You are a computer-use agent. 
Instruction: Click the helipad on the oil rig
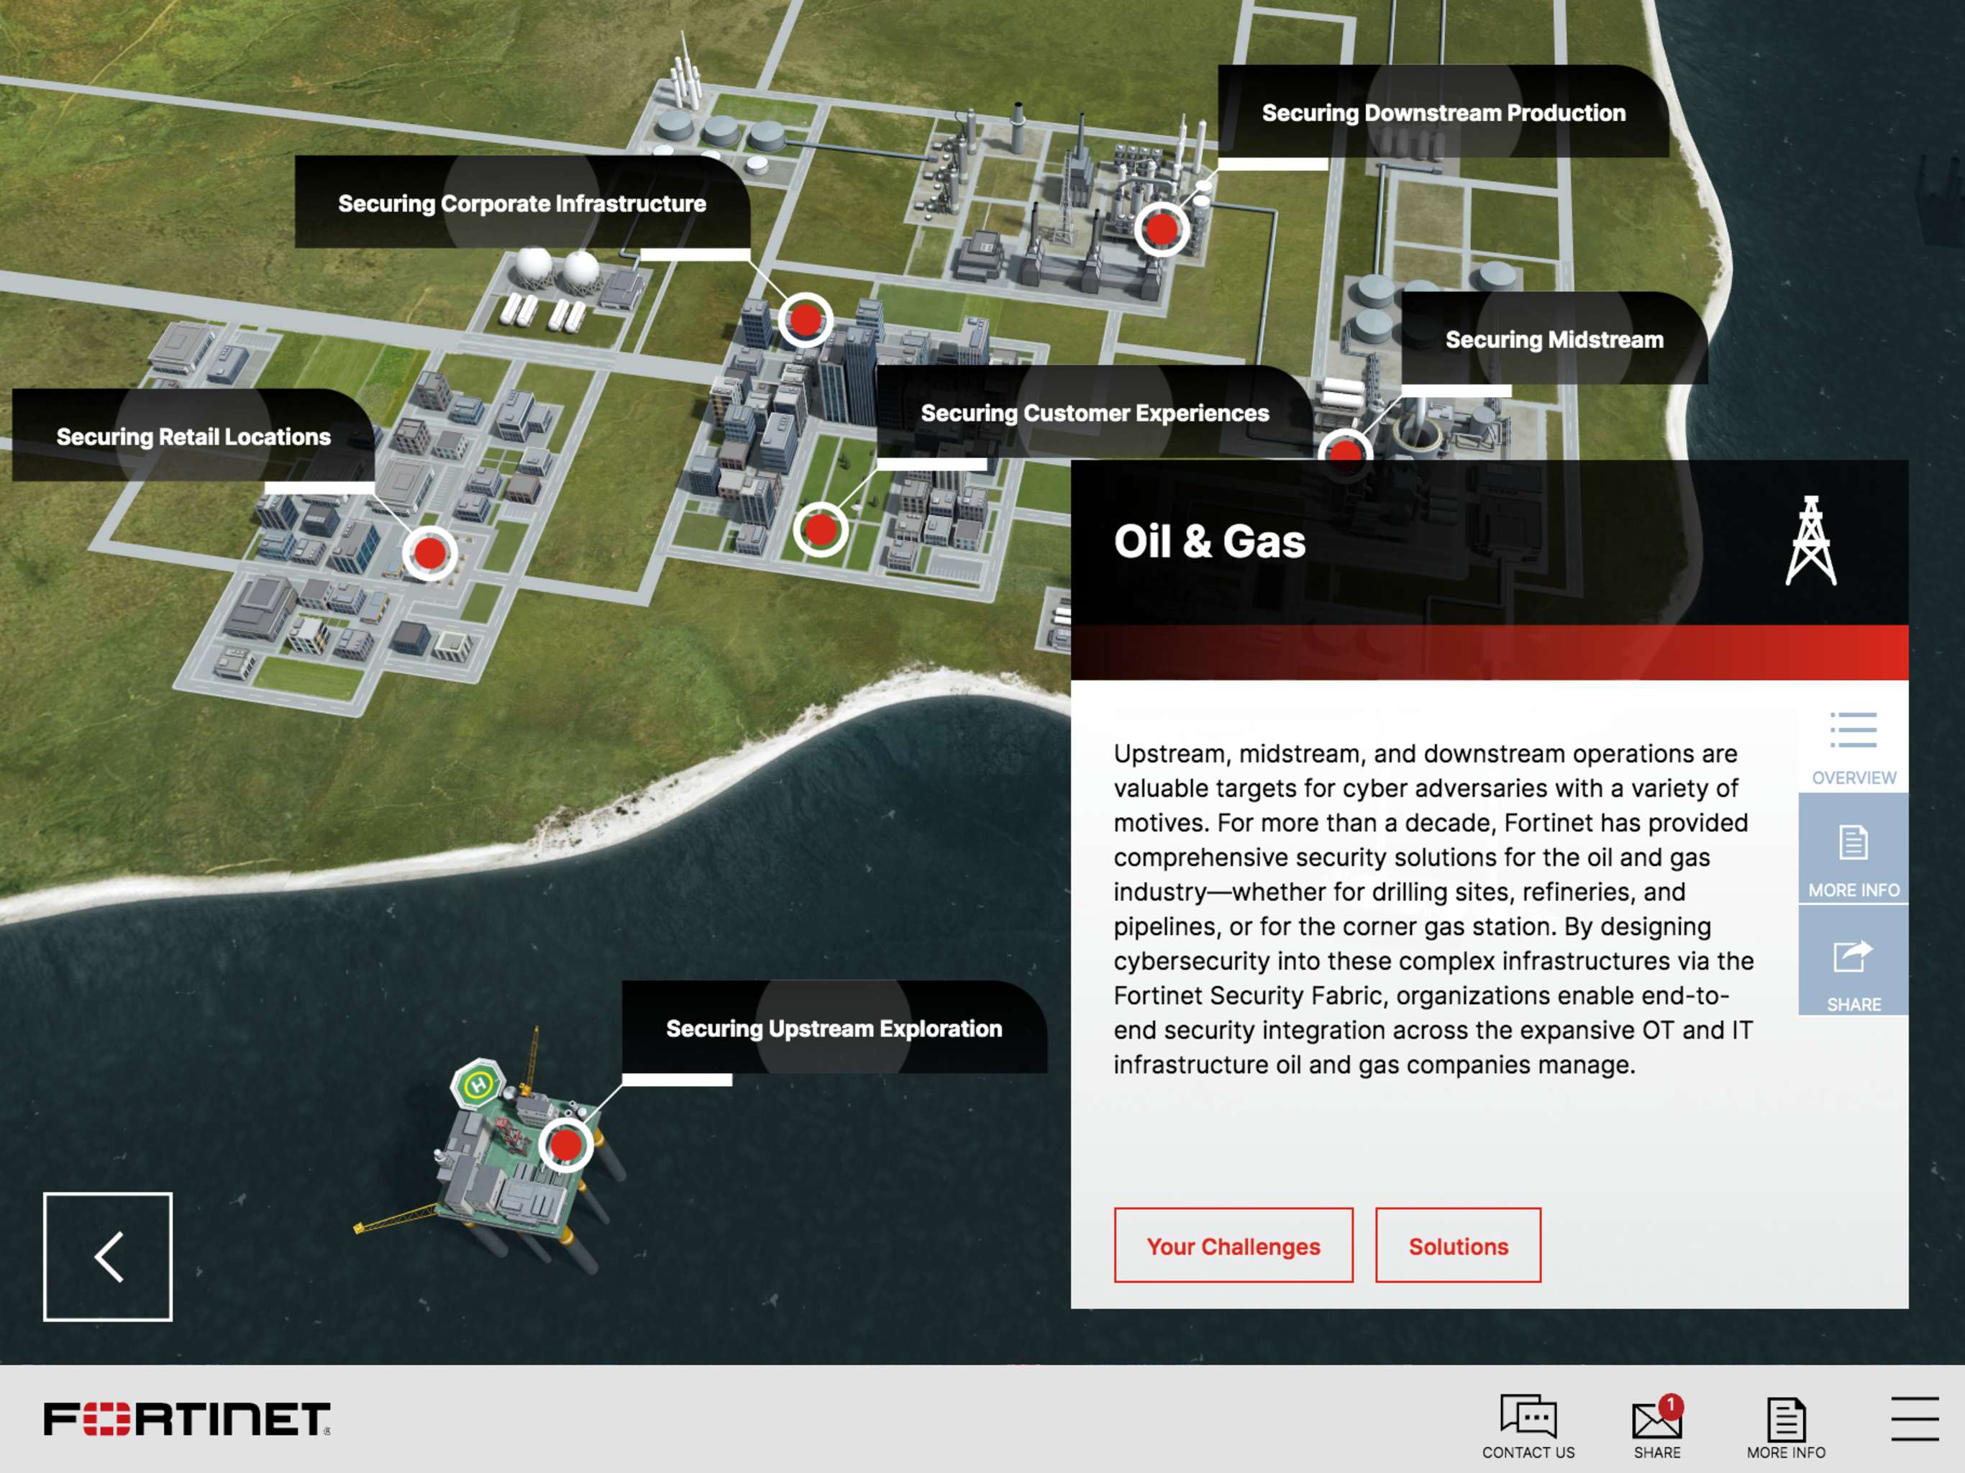coord(479,1084)
